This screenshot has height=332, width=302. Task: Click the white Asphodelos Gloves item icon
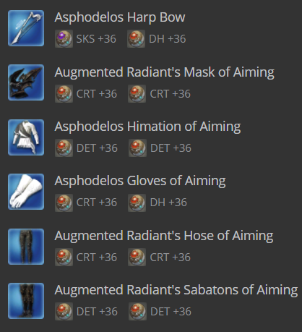pyautogui.click(x=26, y=192)
